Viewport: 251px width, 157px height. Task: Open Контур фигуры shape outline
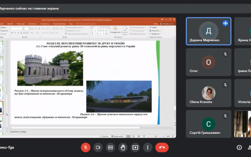[x=137, y=30]
